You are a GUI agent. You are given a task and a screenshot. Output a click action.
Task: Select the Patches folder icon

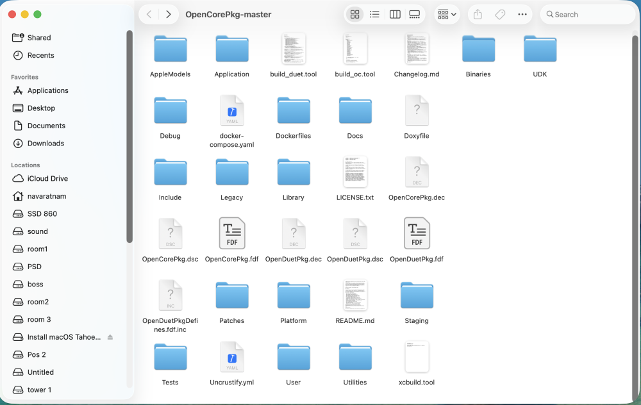(x=232, y=295)
